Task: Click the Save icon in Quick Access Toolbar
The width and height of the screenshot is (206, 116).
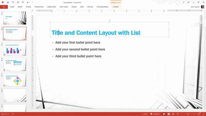Action: pyautogui.click(x=8, y=2)
